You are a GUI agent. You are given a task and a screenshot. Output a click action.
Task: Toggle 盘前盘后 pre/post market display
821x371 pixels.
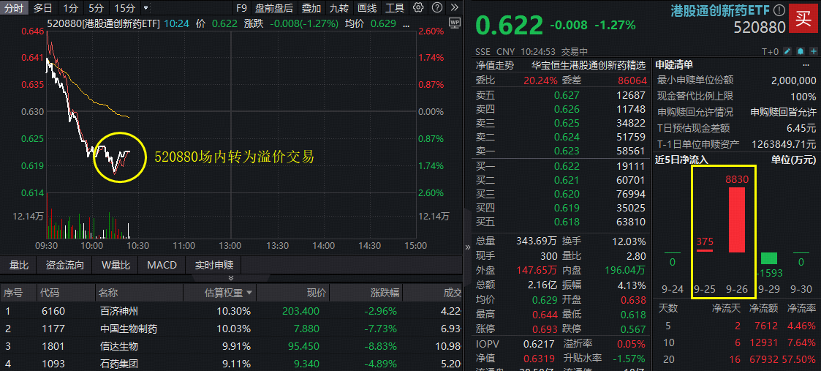273,8
